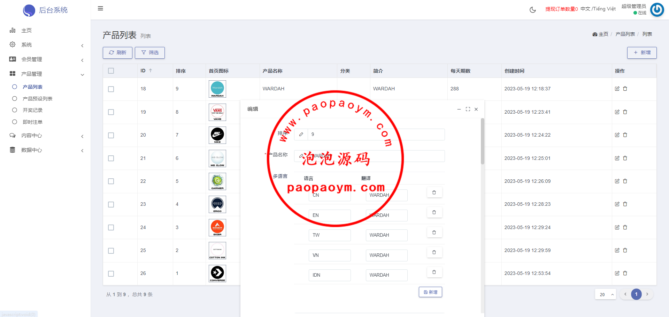The height and width of the screenshot is (317, 669).
Task: Click edit icon for row ID 22
Action: pyautogui.click(x=617, y=181)
